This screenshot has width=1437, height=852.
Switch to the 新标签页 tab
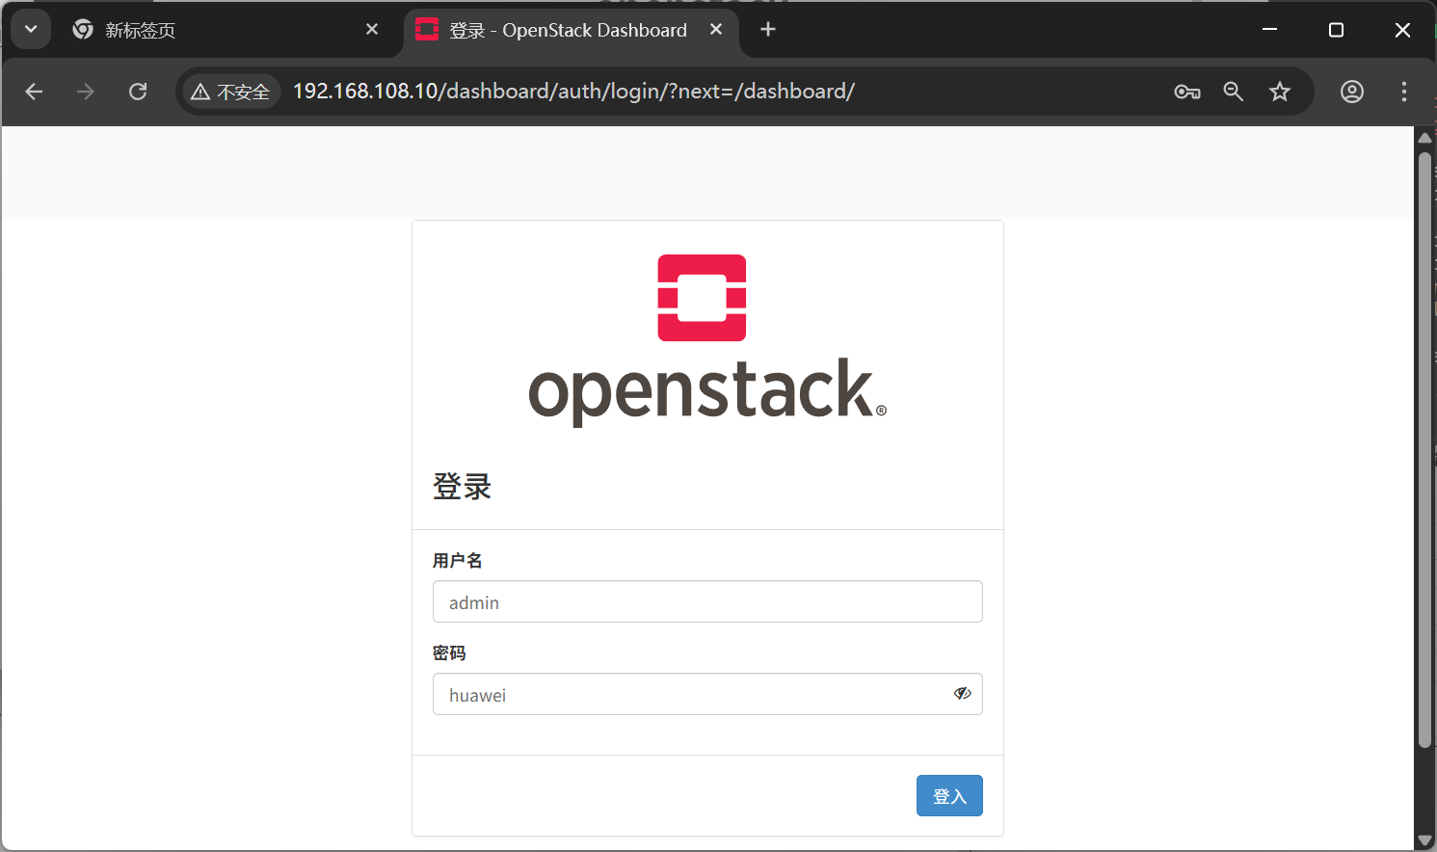226,30
